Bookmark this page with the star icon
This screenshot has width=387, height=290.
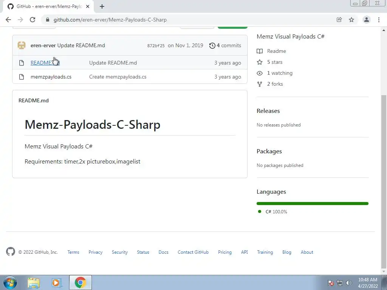[x=351, y=20]
